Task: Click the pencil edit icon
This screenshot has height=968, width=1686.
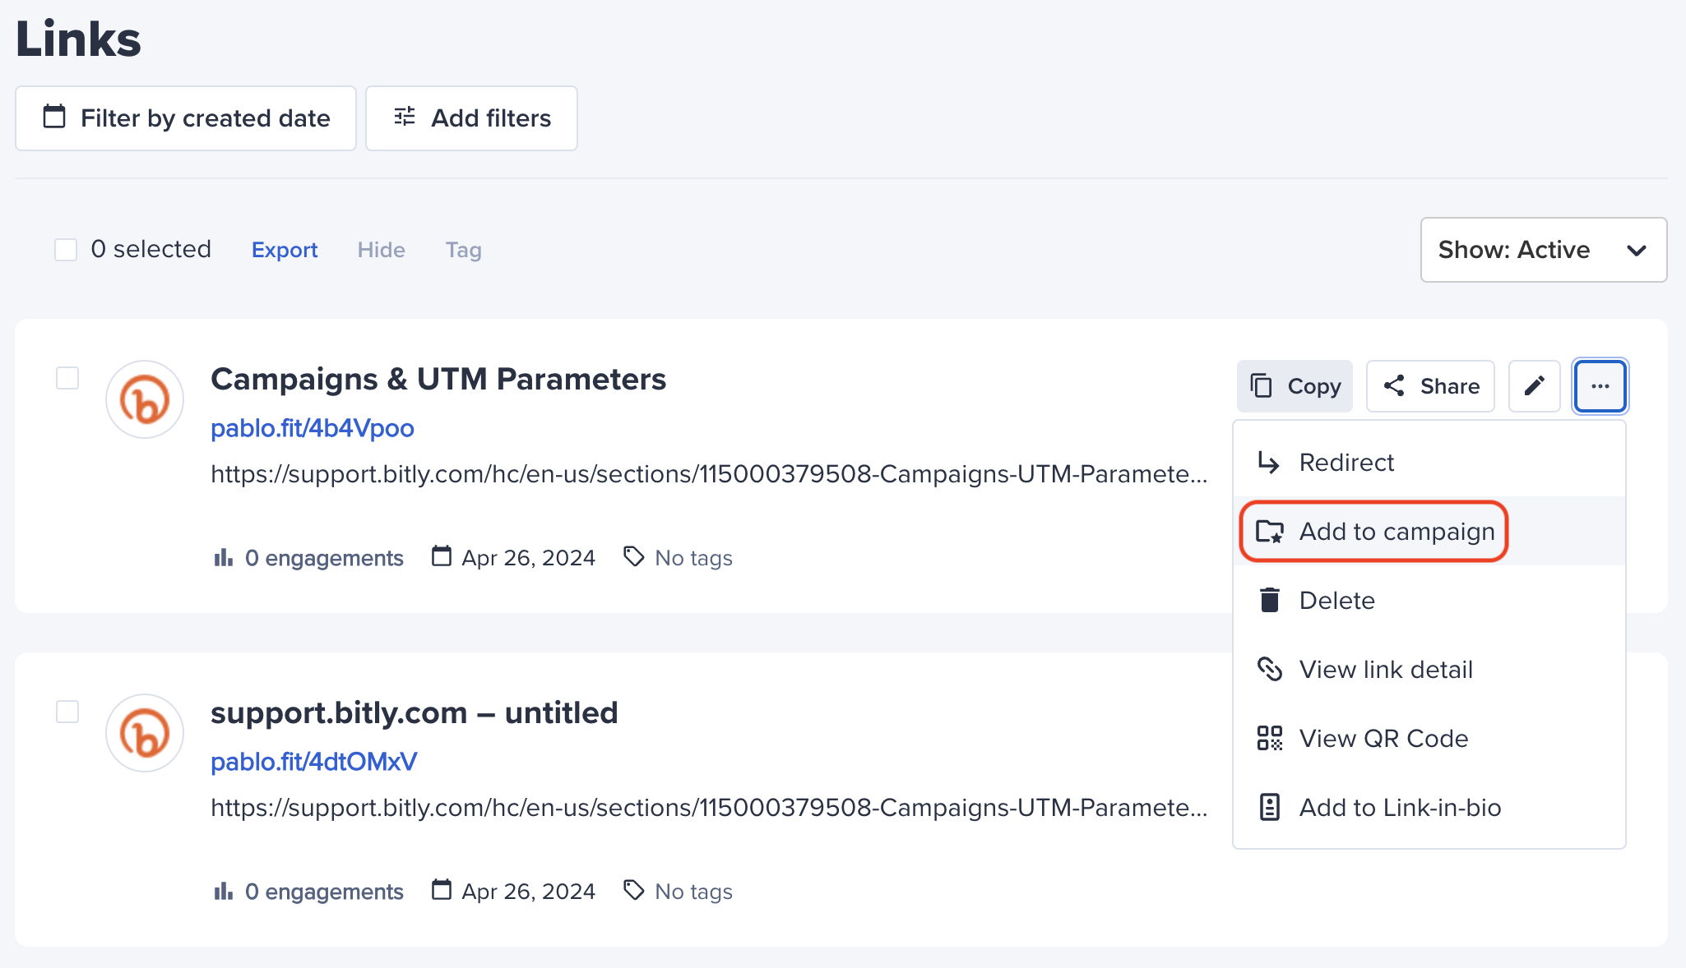Action: [x=1535, y=386]
